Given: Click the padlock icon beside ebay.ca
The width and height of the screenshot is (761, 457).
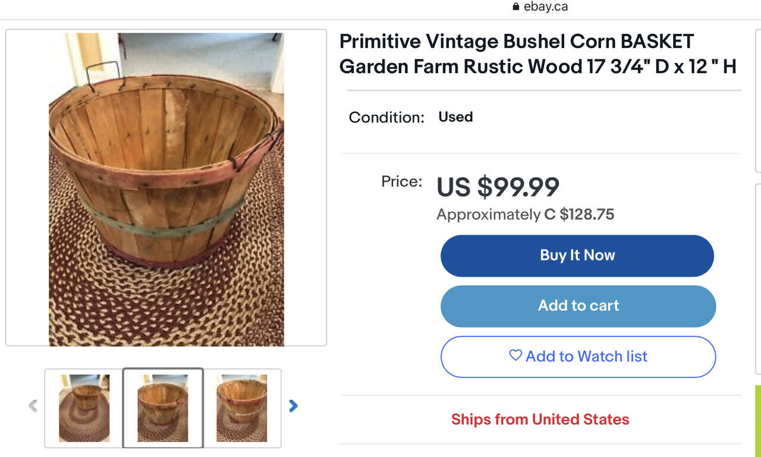Looking at the screenshot, I should pyautogui.click(x=515, y=7).
